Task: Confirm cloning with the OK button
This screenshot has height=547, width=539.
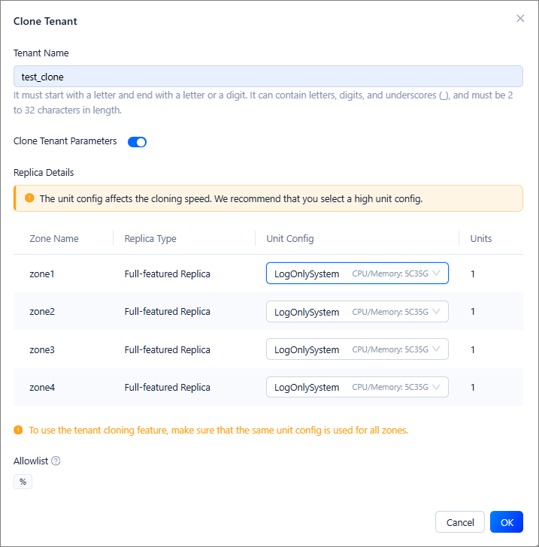Action: click(x=506, y=522)
